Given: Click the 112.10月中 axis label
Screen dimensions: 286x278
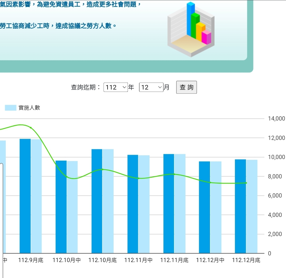Looking at the screenshot, I should click(66, 260).
